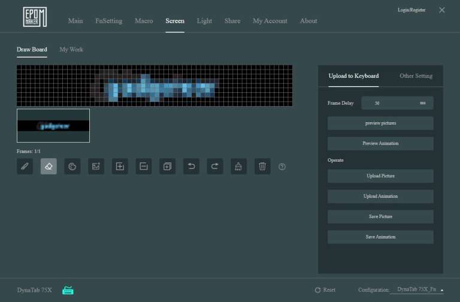Viewport: 460px width, 302px height.
Task: Go to the Light menu
Action: 204,21
